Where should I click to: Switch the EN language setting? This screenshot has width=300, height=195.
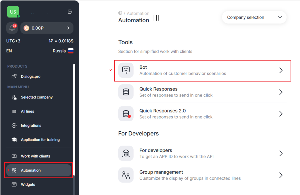(x=9, y=51)
